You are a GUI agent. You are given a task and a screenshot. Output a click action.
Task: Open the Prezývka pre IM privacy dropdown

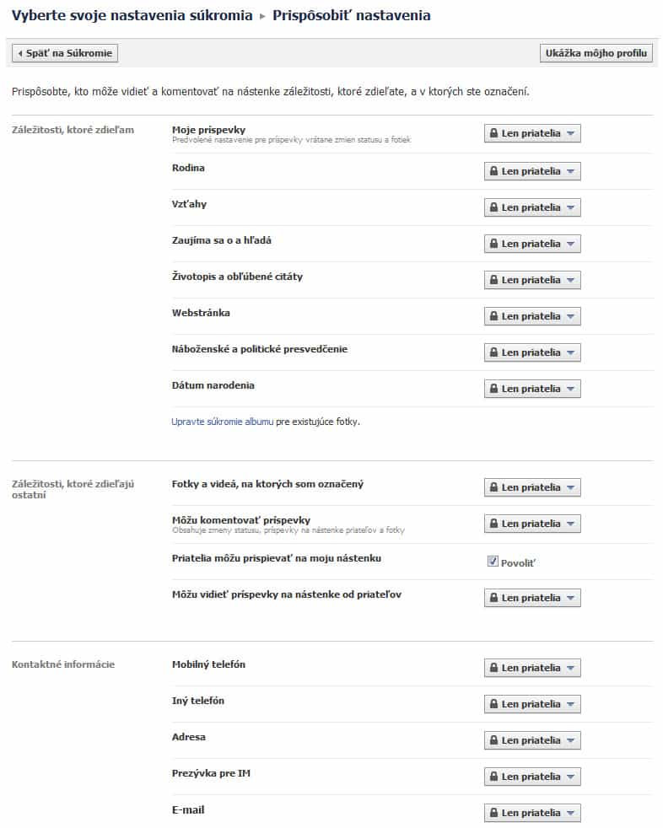[532, 777]
